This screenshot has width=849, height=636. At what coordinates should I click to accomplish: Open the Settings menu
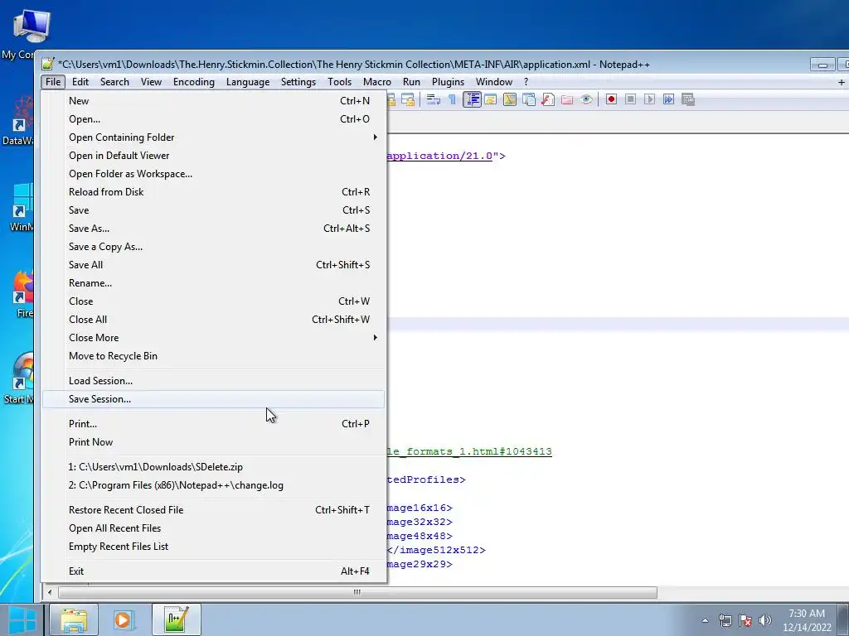(x=298, y=82)
